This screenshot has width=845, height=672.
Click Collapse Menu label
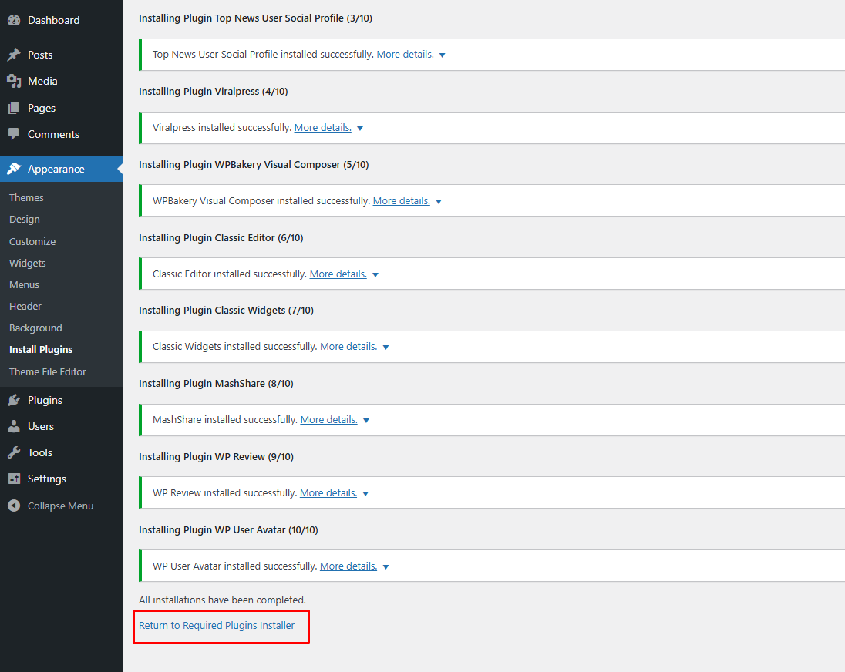click(60, 506)
